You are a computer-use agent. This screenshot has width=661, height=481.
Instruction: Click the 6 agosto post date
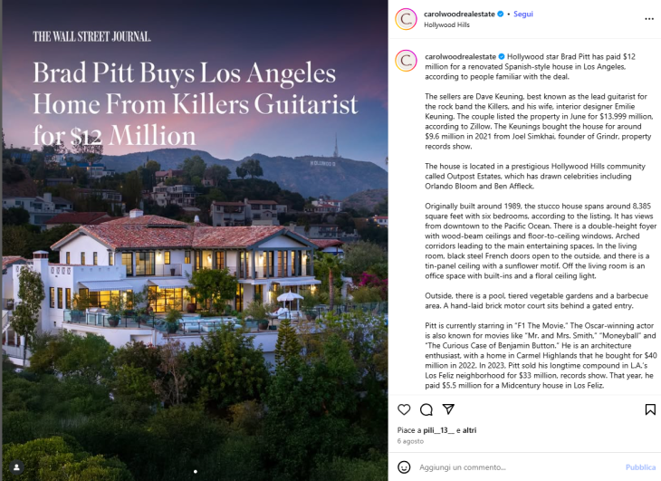coord(410,441)
